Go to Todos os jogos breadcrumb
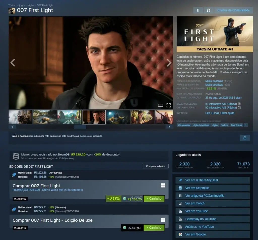The width and height of the screenshot is (258, 240). pyautogui.click(x=17, y=5)
